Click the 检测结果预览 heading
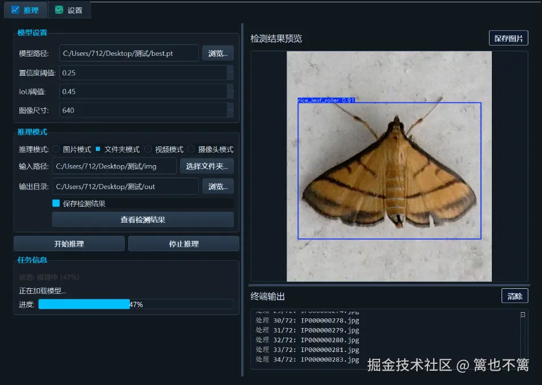Viewport: 542px width, 385px height. (x=276, y=38)
